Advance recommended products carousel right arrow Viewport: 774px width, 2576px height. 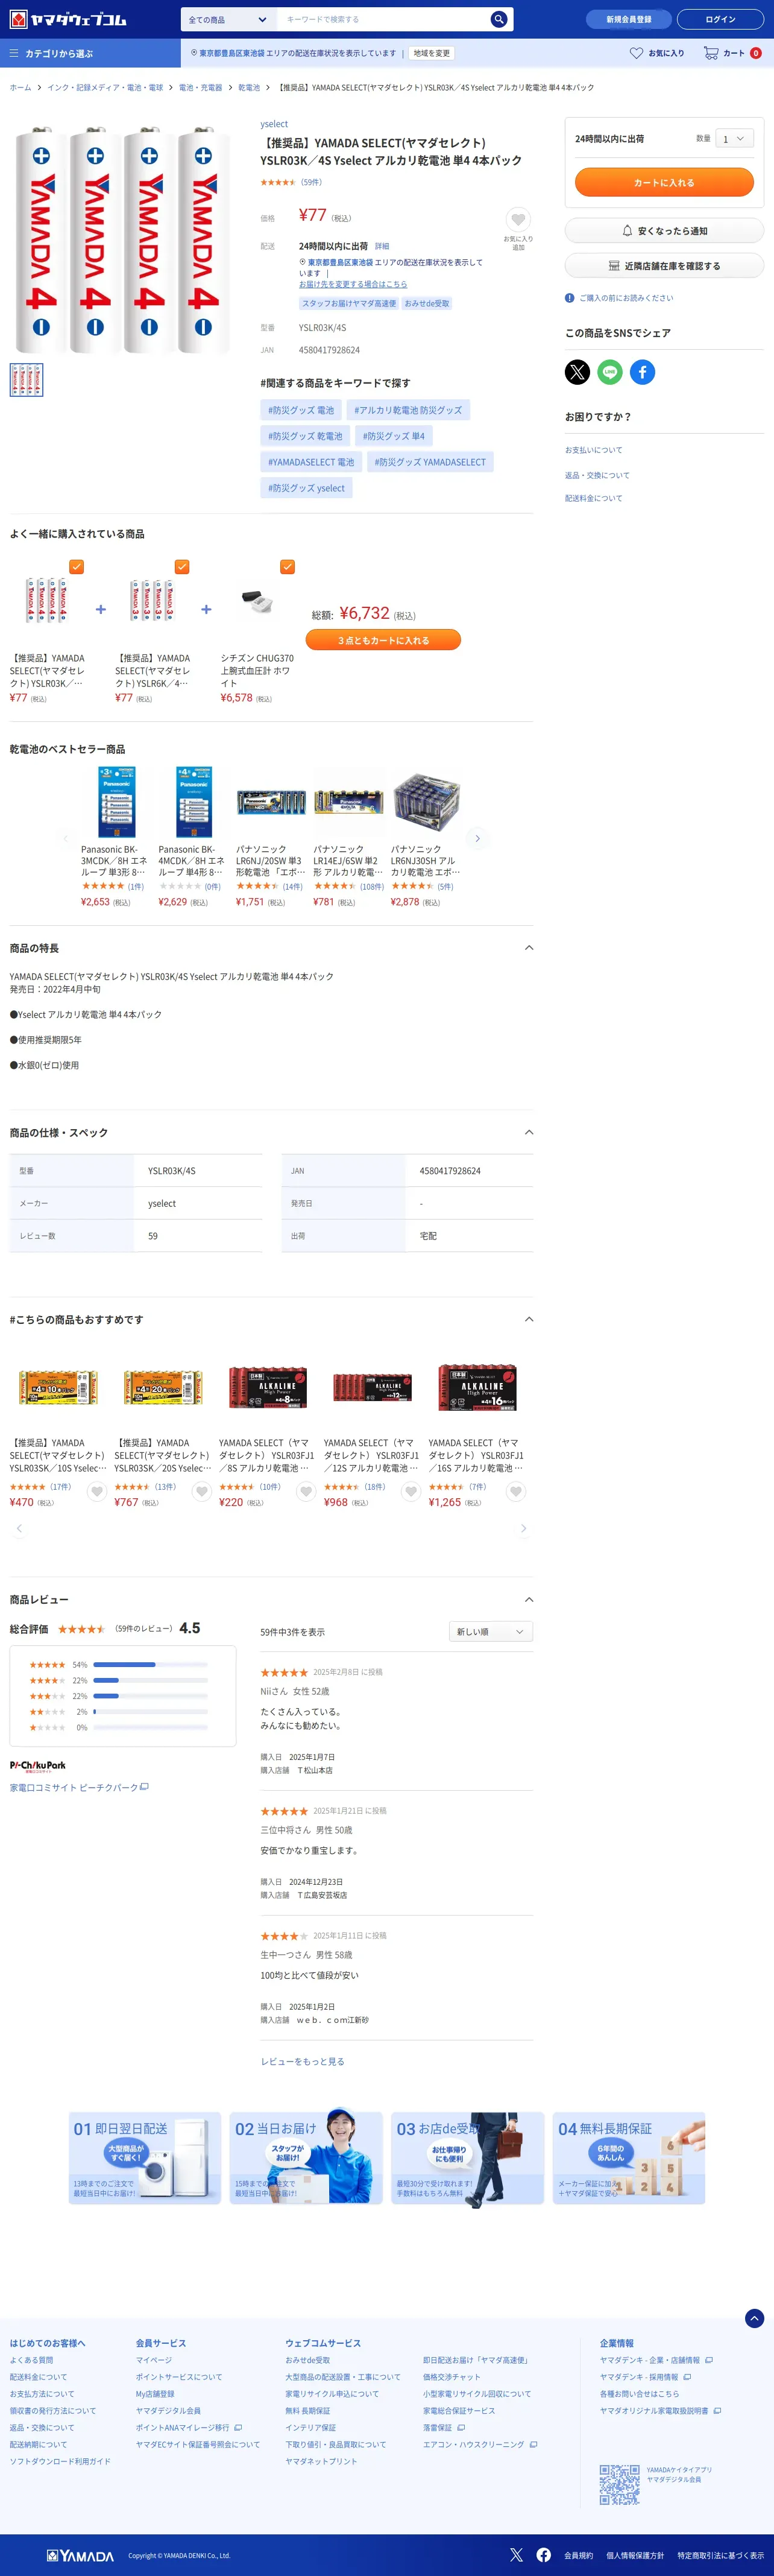click(x=523, y=1528)
